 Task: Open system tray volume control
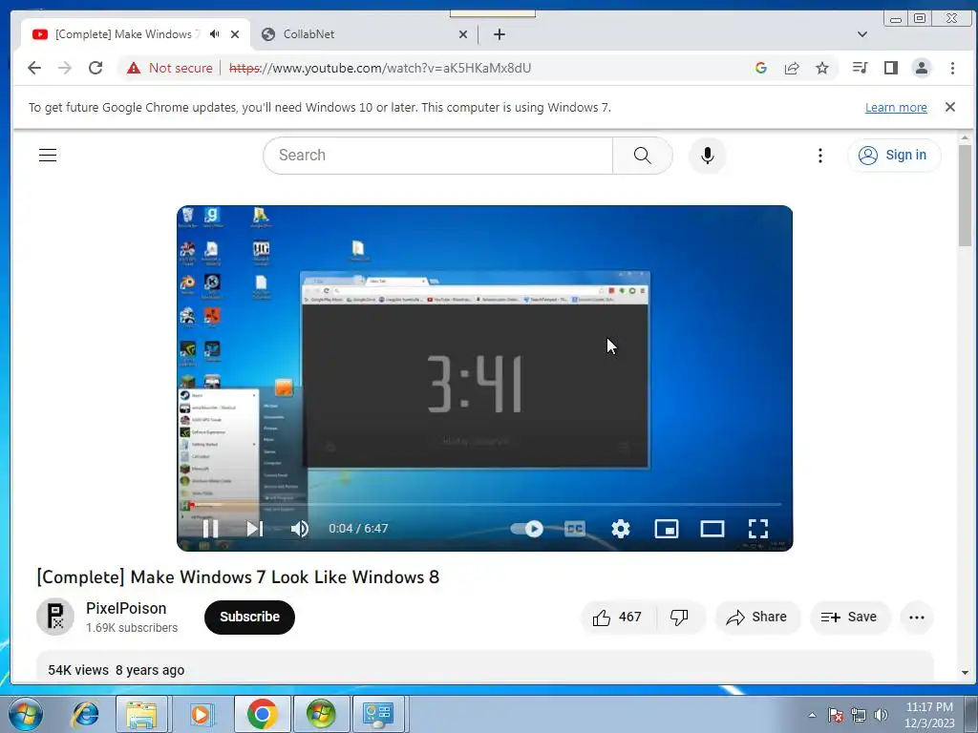coord(882,715)
